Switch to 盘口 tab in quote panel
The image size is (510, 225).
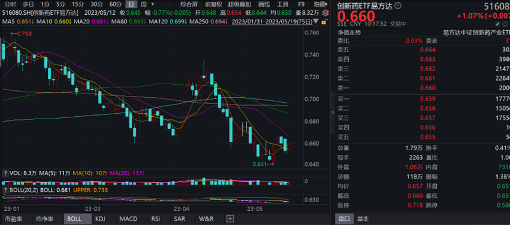click(345, 219)
